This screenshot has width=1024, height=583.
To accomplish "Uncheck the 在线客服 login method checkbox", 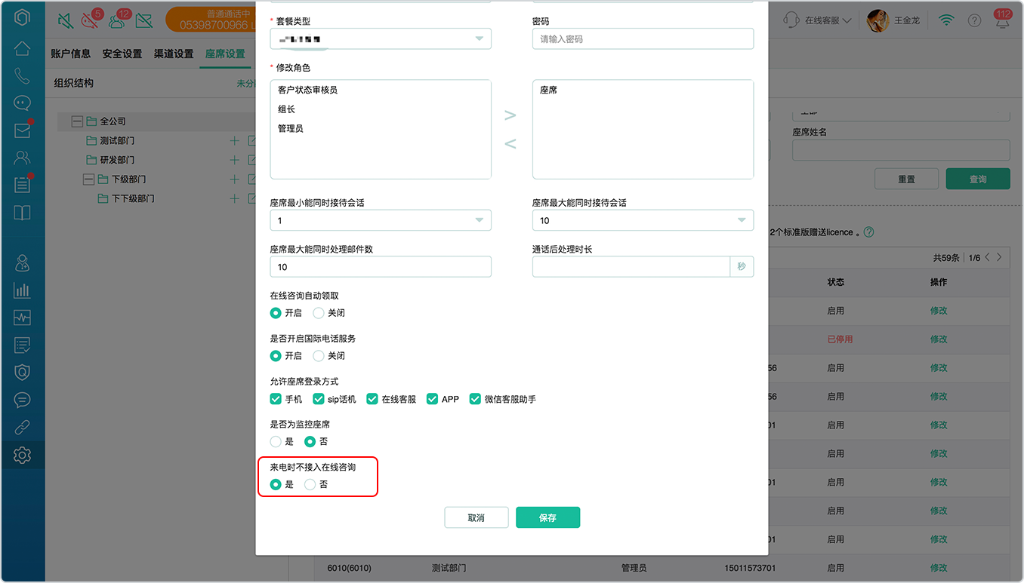I will (x=372, y=399).
